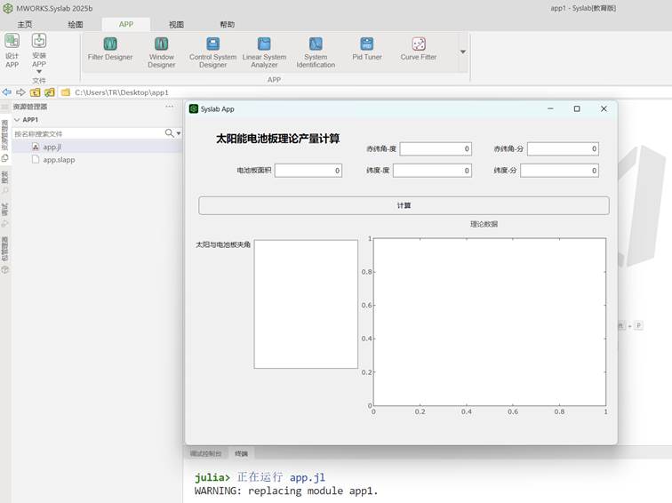Go back with the left arrow
672x503 pixels.
[7, 92]
